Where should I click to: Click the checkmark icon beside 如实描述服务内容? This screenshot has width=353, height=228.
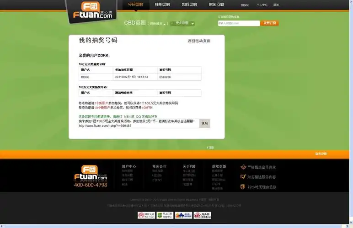tap(243, 176)
